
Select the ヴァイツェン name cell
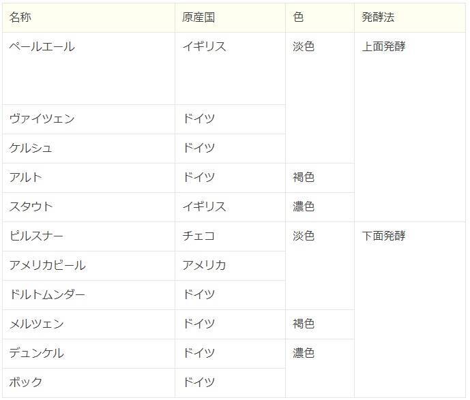tap(42, 119)
